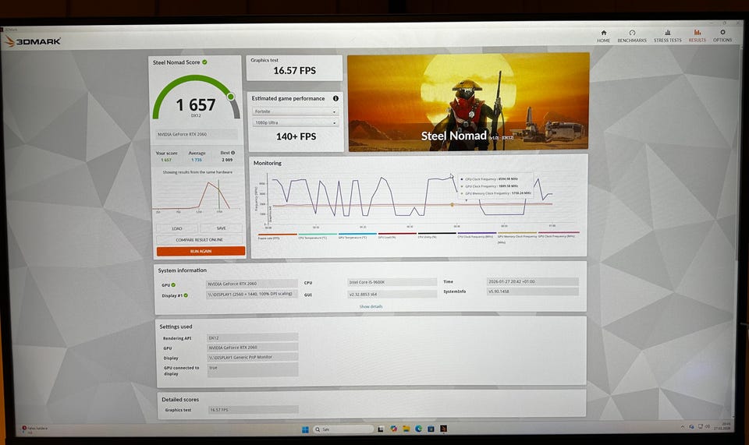This screenshot has width=749, height=445.
Task: Click the orange RUN AGAIN button
Action: [201, 251]
